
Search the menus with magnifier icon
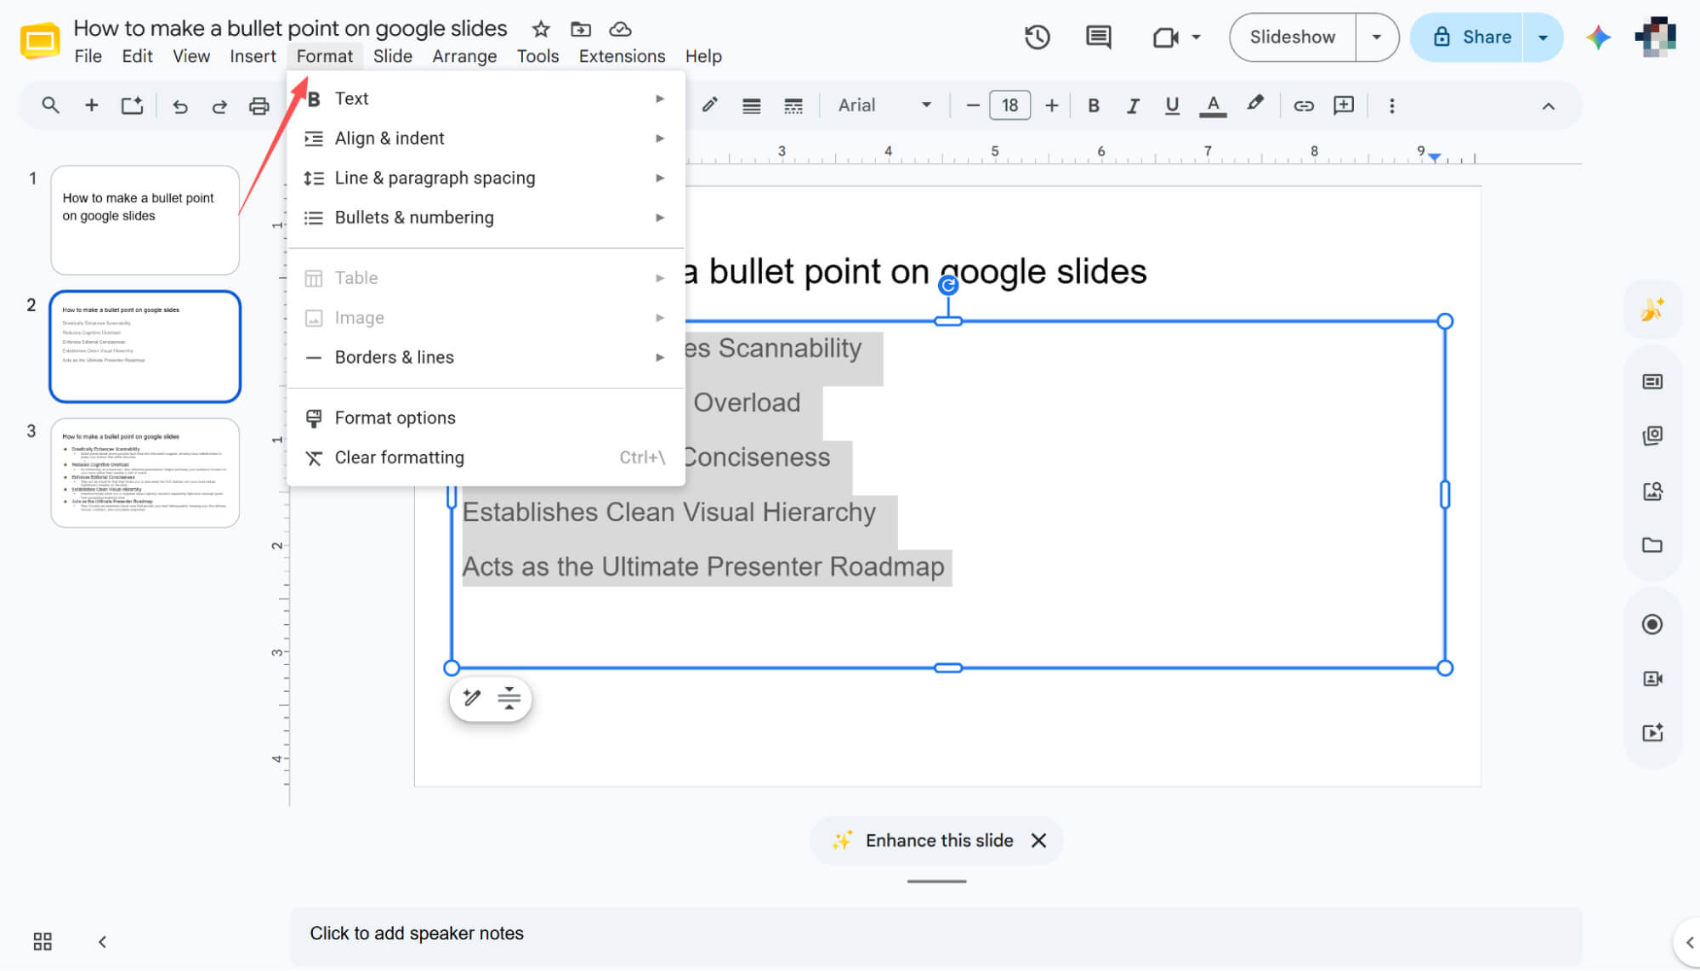[50, 105]
